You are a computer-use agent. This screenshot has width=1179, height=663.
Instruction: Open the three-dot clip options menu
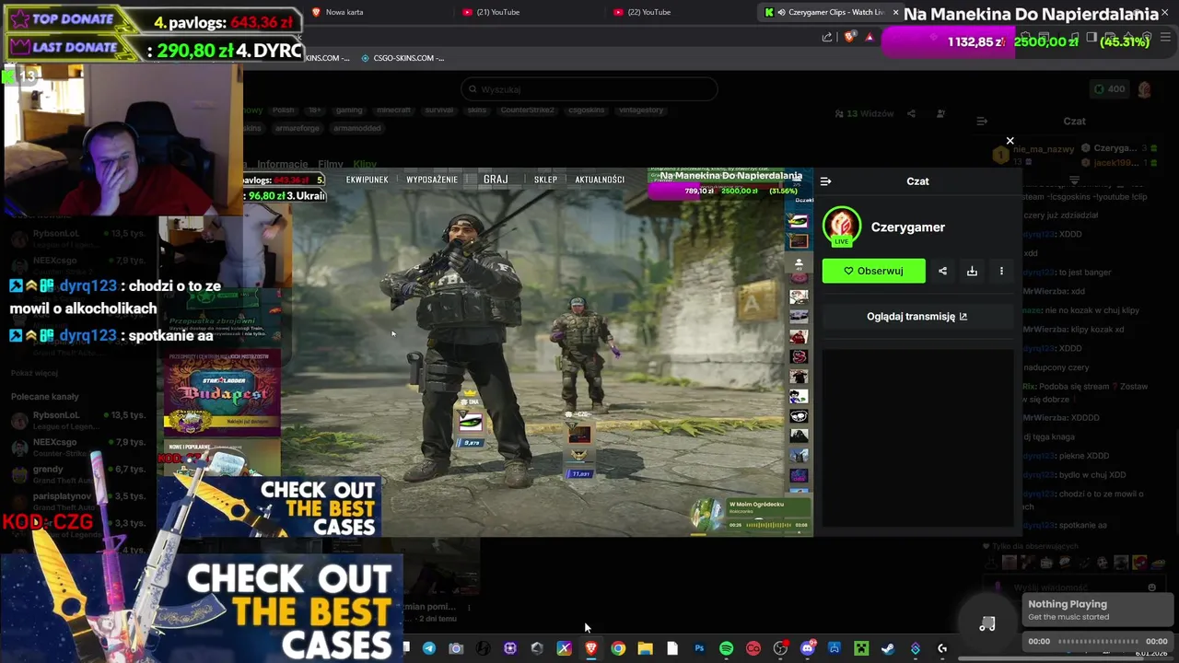(x=1001, y=271)
